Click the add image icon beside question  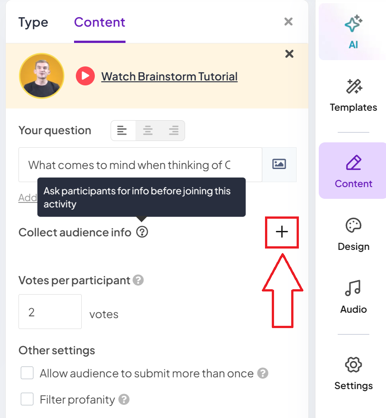coord(279,164)
